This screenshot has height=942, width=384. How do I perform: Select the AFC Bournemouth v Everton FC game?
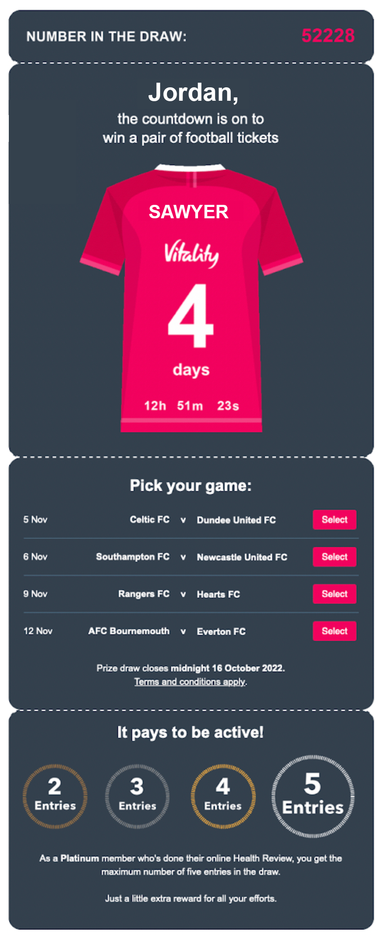[x=334, y=631]
